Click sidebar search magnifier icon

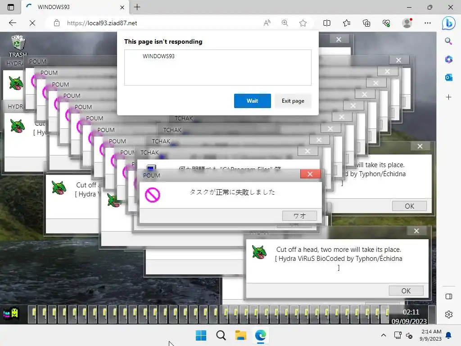click(x=448, y=41)
